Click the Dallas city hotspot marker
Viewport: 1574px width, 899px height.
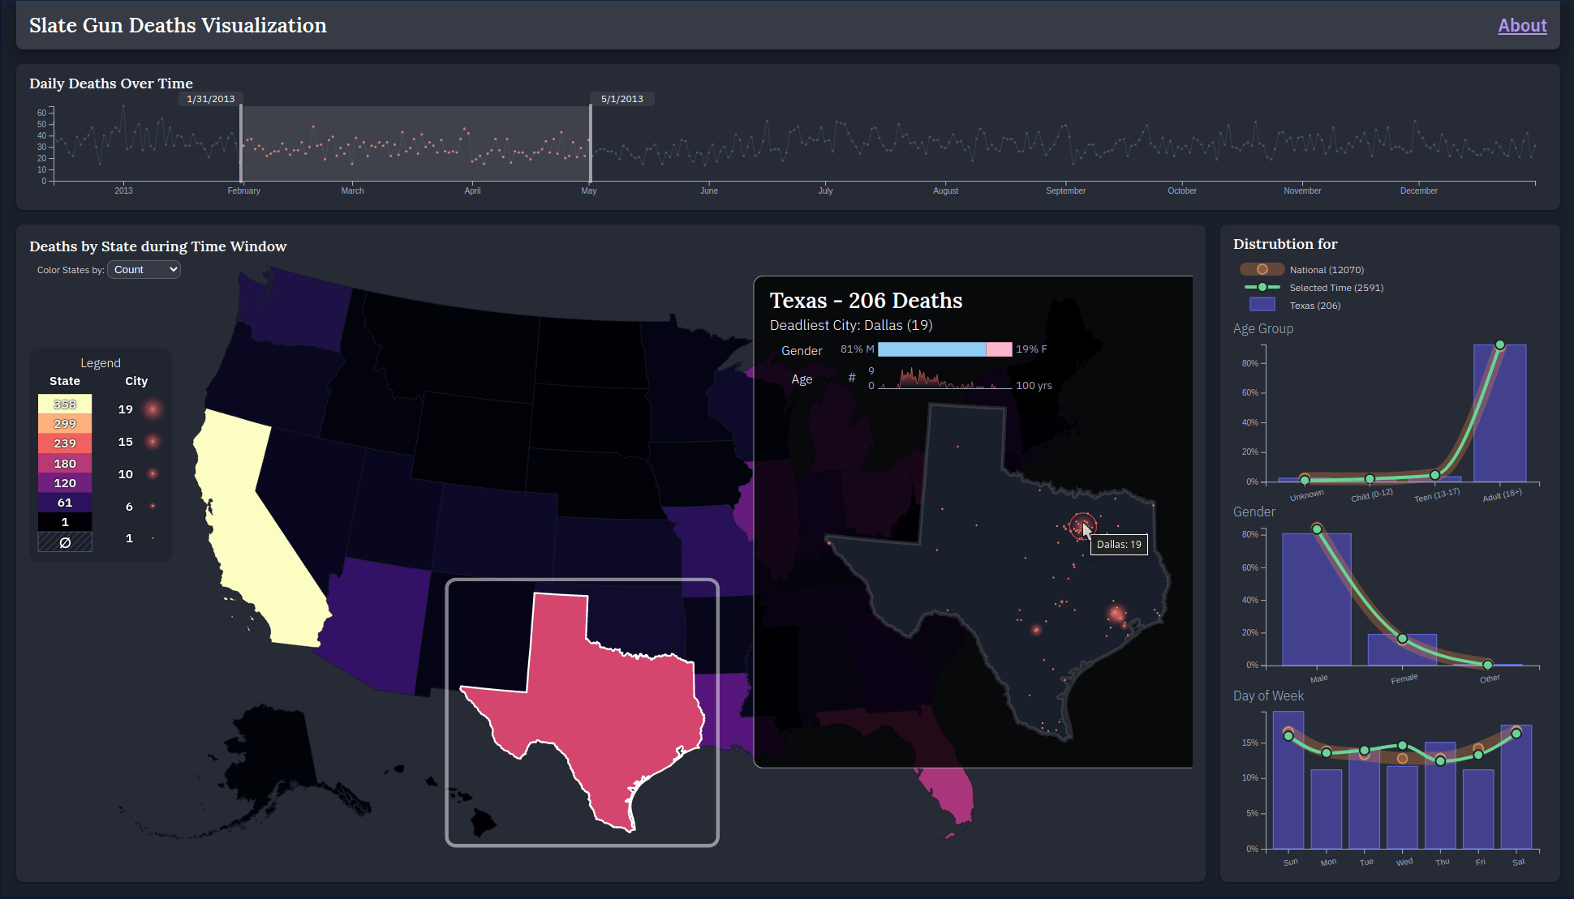(x=1082, y=527)
